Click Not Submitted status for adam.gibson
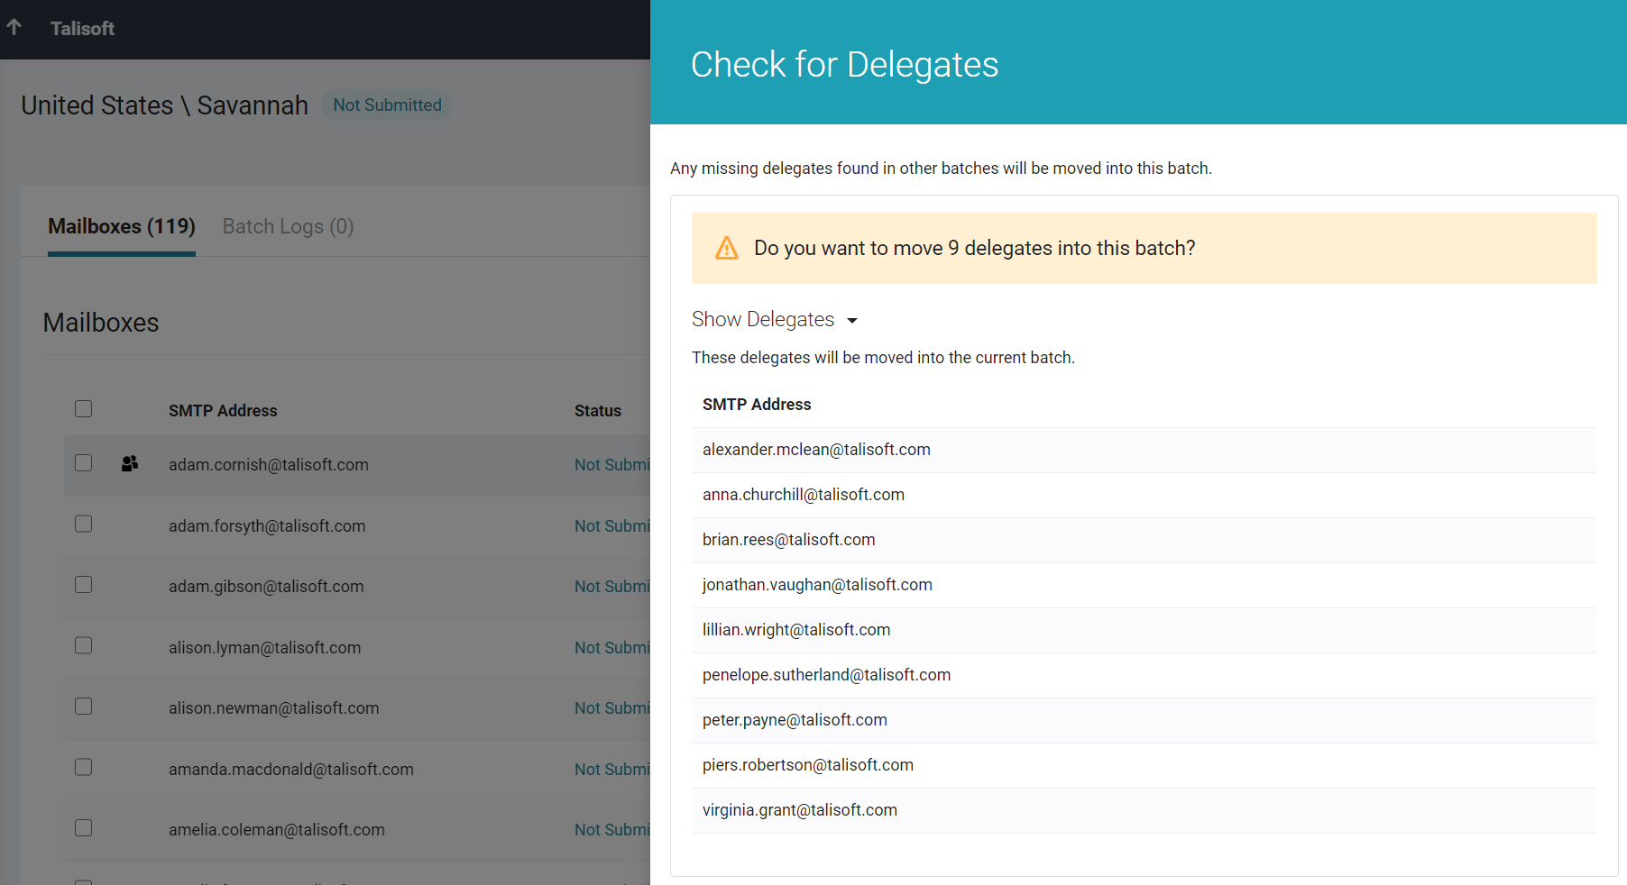The image size is (1627, 885). point(612,587)
